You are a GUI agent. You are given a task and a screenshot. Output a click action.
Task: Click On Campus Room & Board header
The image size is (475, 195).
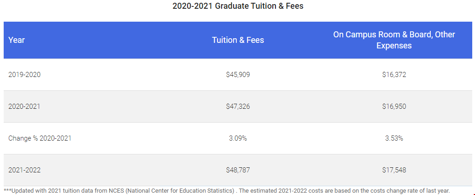point(394,40)
